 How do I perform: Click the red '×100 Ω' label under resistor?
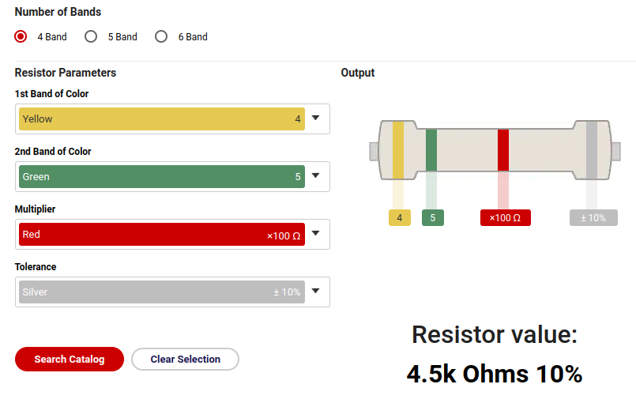[505, 218]
